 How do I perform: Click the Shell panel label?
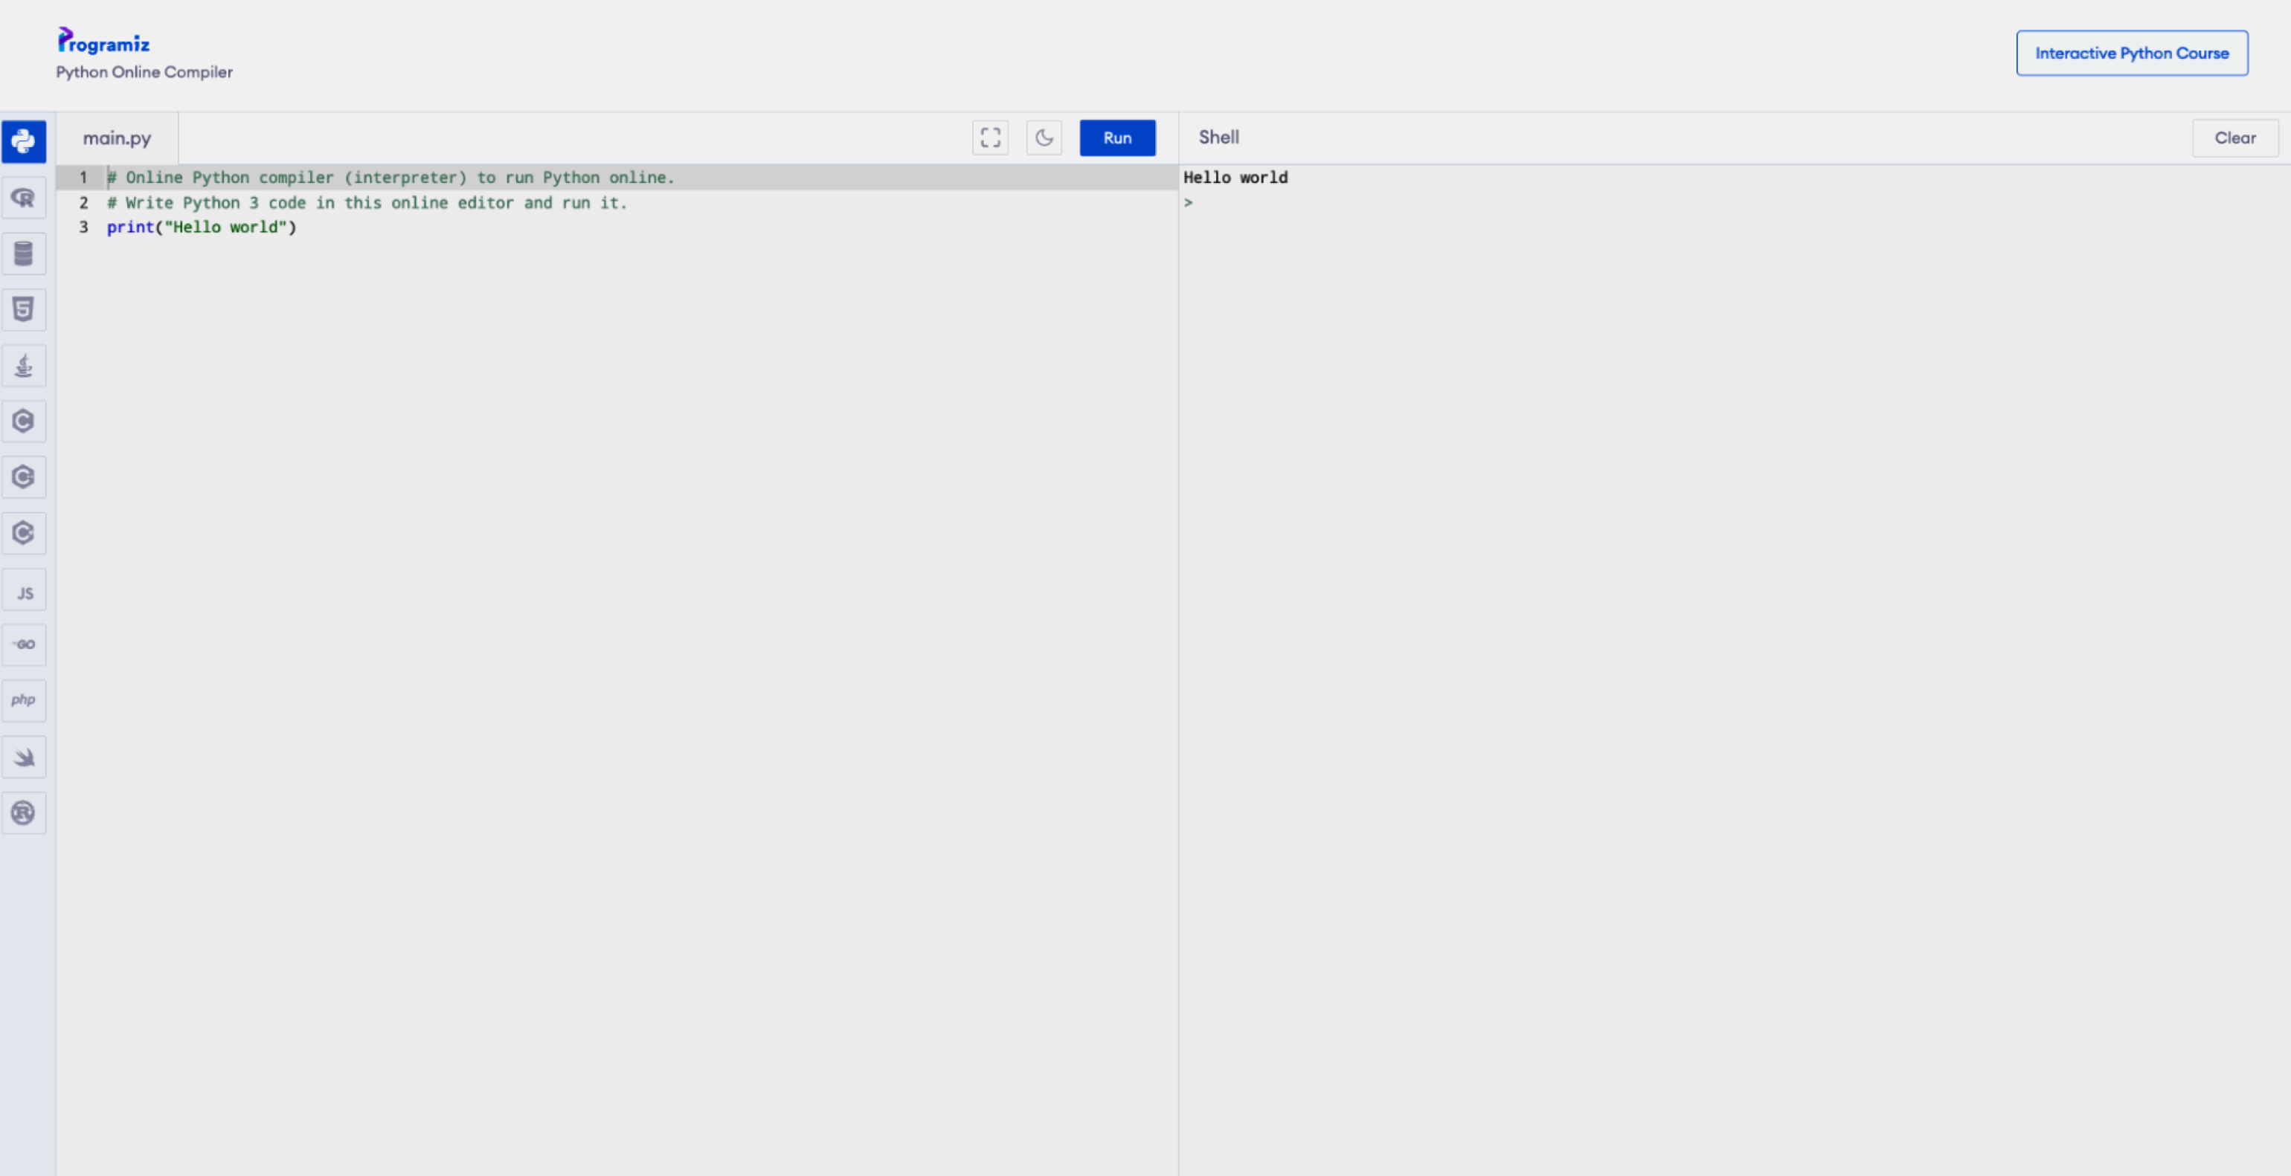1218,138
